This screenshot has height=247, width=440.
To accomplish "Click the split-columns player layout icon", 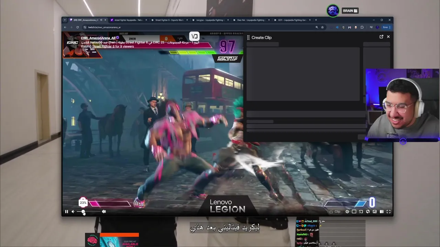I will click(382, 212).
